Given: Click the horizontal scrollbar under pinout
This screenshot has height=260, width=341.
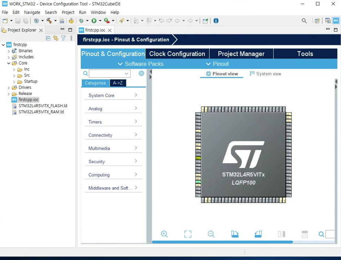Looking at the screenshot, I should coord(222,242).
